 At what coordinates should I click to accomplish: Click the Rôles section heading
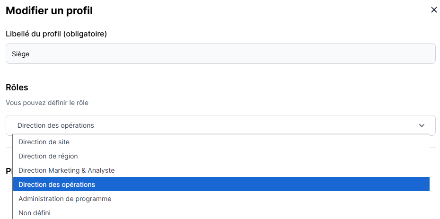tap(17, 88)
